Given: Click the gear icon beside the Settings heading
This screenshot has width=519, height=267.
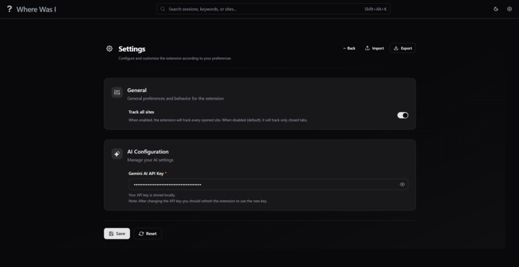Looking at the screenshot, I should [109, 49].
